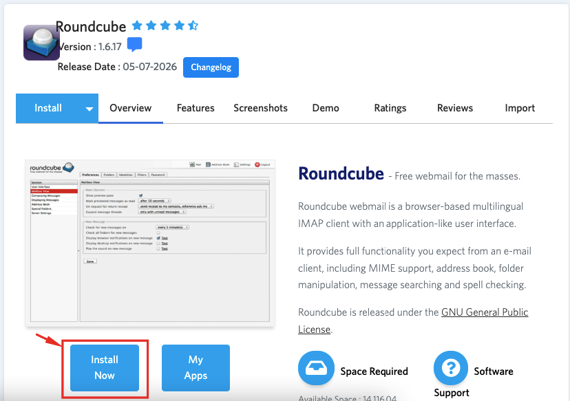Open the Changelog button

211,67
